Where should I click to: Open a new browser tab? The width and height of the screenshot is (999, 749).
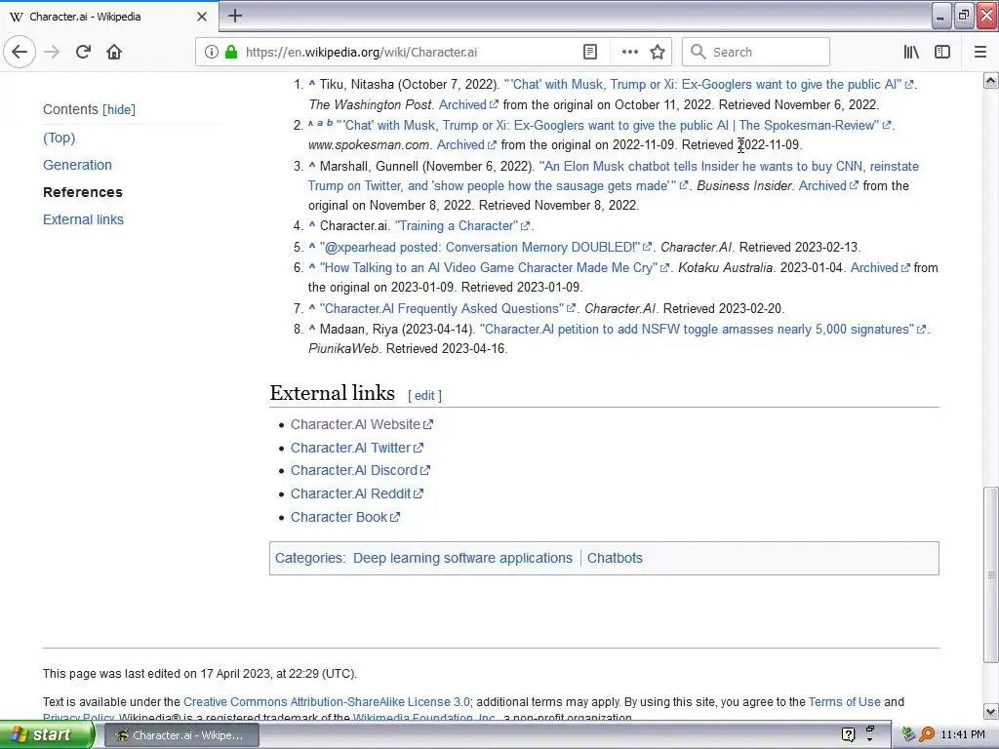pyautogui.click(x=234, y=16)
